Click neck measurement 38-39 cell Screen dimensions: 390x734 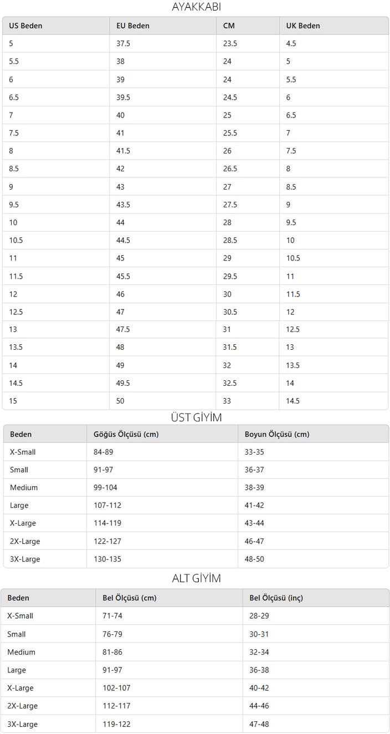tap(314, 487)
